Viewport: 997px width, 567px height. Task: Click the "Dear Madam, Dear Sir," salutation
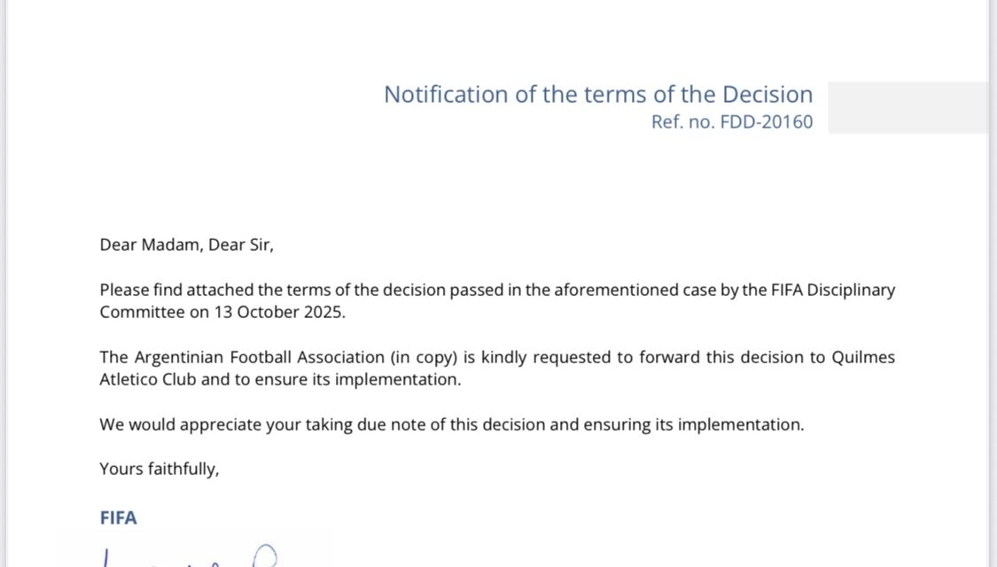(186, 245)
